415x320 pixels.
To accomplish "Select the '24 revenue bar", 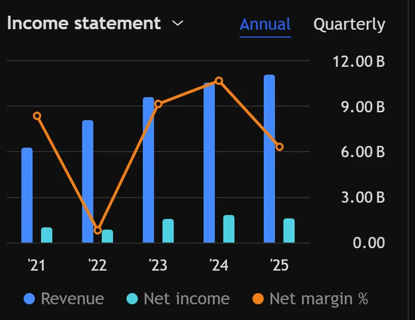I will [209, 163].
